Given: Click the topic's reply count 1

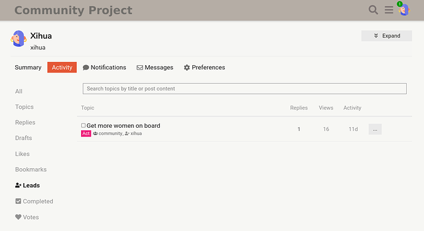Looking at the screenshot, I should coord(299,129).
